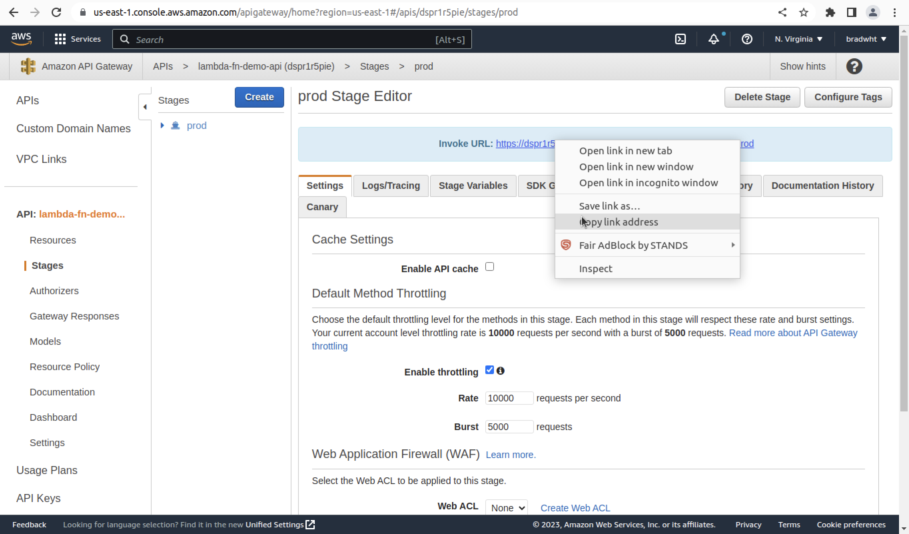Viewport: 909px width, 534px height.
Task: Click the Rate input field
Action: coord(509,397)
